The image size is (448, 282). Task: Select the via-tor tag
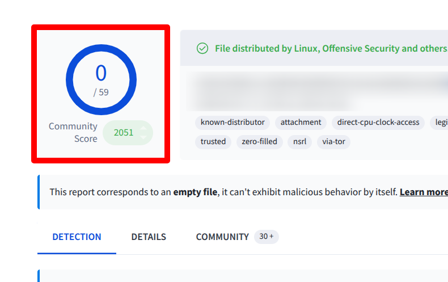[333, 142]
